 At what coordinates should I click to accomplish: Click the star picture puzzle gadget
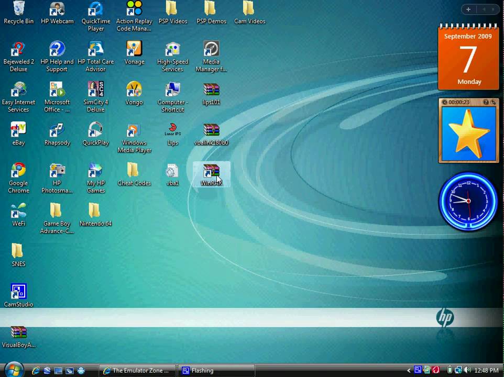point(469,134)
